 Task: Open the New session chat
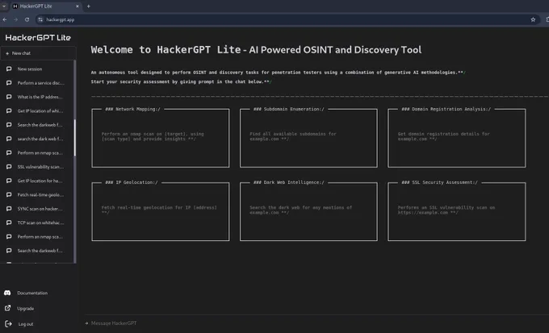coord(37,69)
